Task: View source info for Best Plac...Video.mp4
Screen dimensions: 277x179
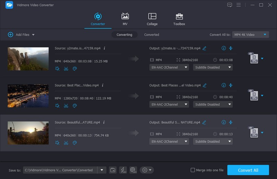Action: [x=102, y=85]
